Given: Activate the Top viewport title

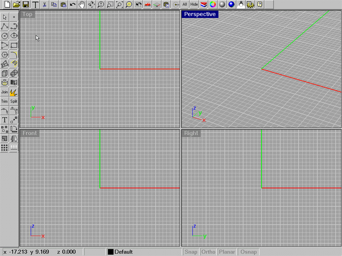Looking at the screenshot, I should tap(28, 14).
